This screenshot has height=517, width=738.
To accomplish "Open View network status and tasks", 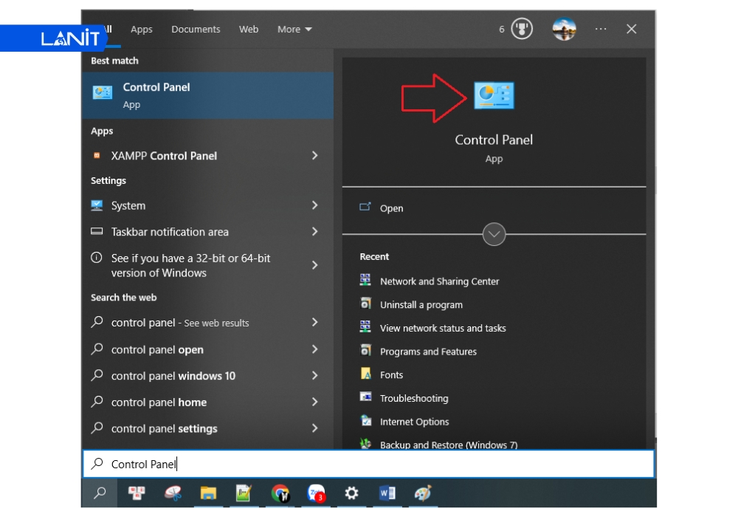I will 442,328.
